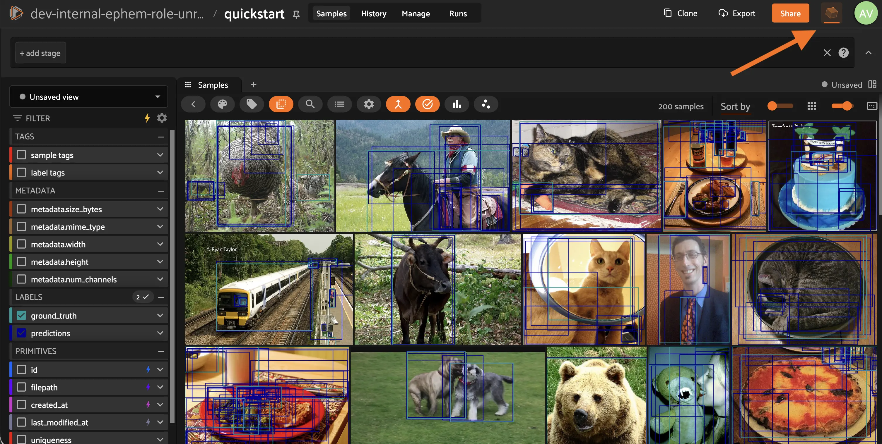Check metadata.height field

point(21,262)
